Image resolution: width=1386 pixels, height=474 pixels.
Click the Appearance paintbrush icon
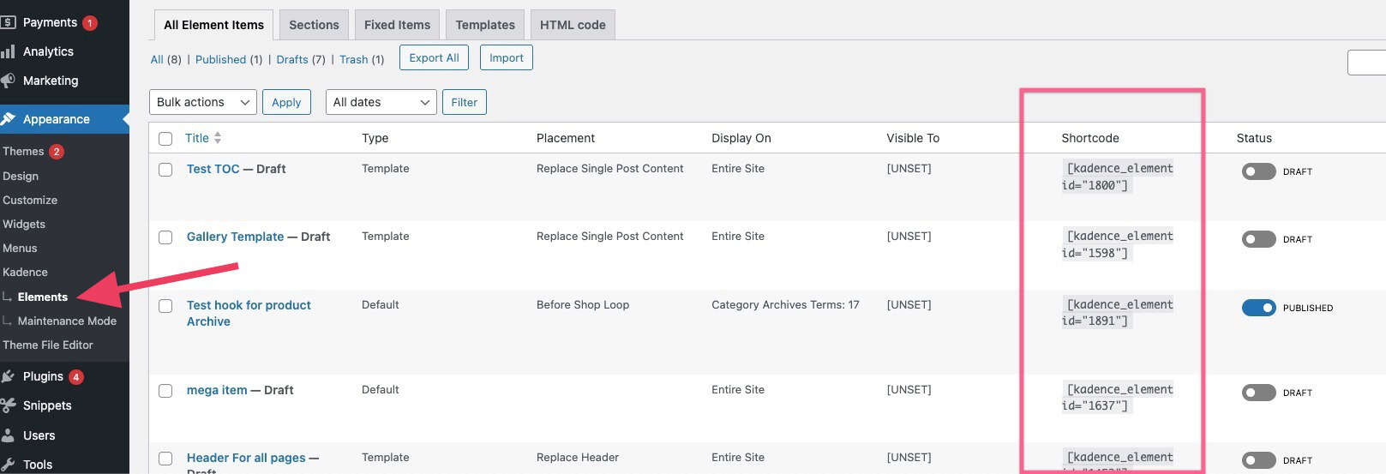pos(9,119)
